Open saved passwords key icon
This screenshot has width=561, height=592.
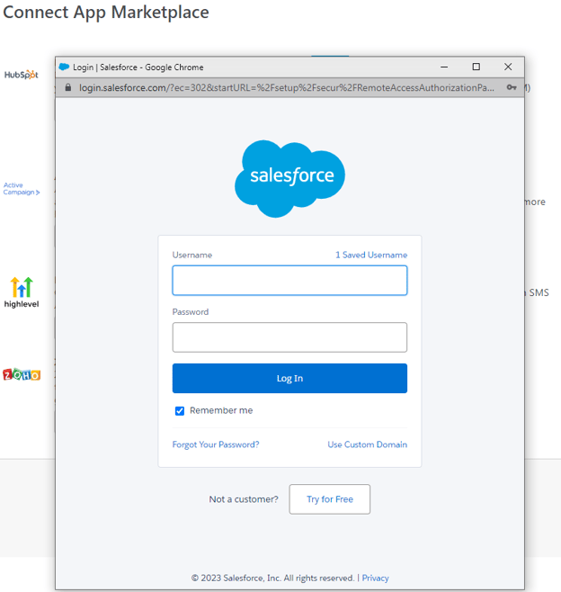512,87
